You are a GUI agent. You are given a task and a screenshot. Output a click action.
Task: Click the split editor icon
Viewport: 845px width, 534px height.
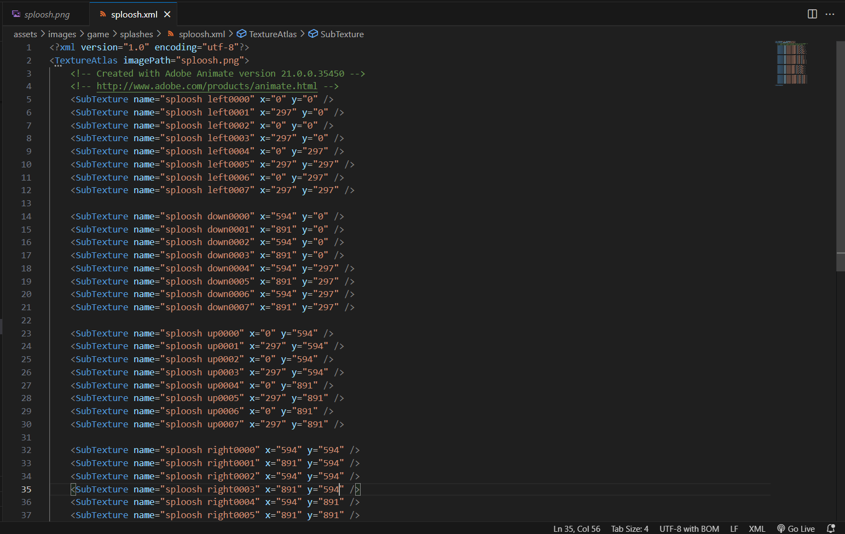click(812, 14)
